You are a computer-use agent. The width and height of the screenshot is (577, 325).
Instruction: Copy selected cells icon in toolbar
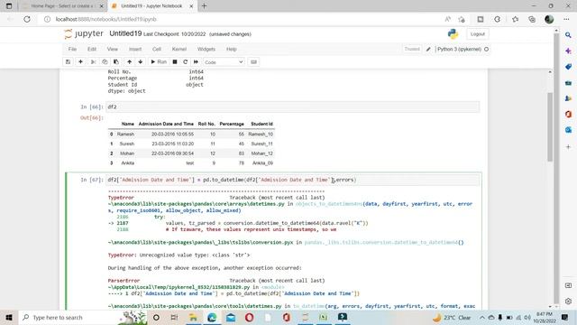coord(105,62)
